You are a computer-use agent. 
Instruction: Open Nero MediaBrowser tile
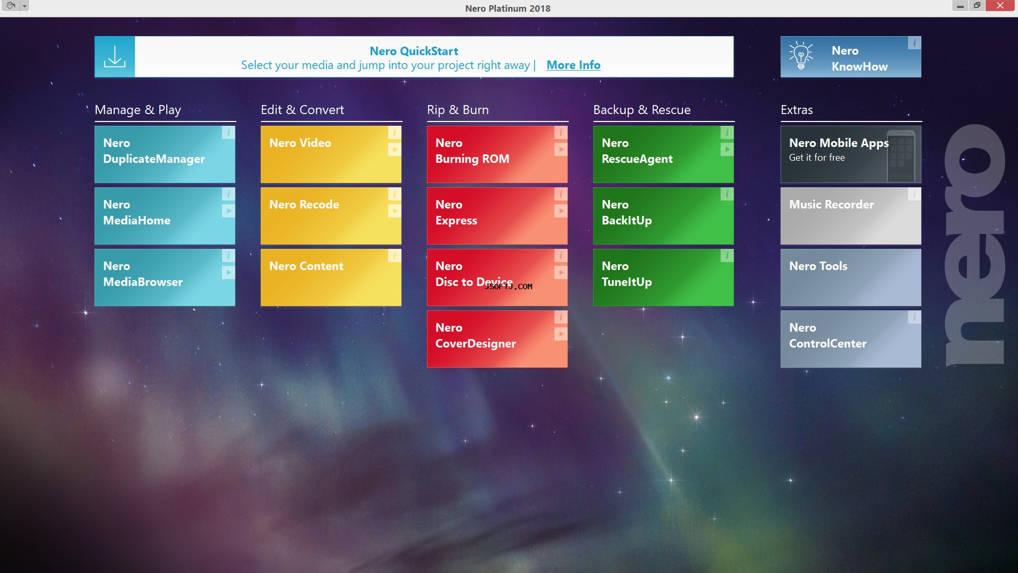[x=165, y=277]
